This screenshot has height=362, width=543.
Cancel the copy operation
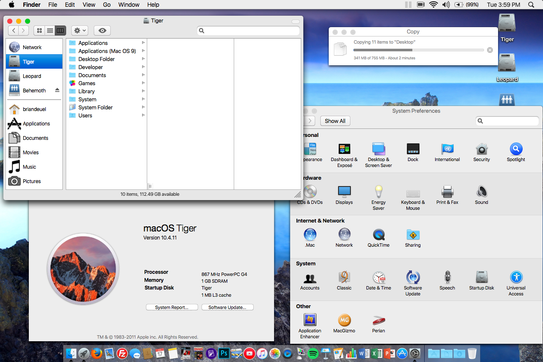[x=490, y=50]
